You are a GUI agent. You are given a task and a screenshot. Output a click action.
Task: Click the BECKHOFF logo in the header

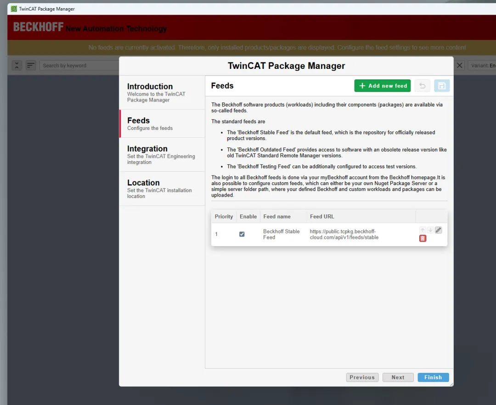38,27
